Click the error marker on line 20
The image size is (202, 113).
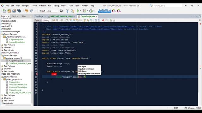(x=37, y=74)
